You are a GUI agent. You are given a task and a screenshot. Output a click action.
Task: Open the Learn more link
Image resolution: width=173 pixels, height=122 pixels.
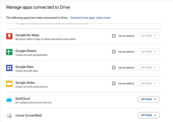point(103,18)
